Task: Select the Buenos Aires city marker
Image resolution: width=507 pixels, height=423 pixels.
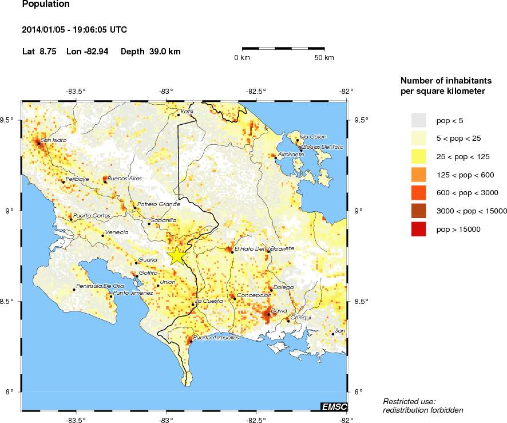Action: click(105, 181)
